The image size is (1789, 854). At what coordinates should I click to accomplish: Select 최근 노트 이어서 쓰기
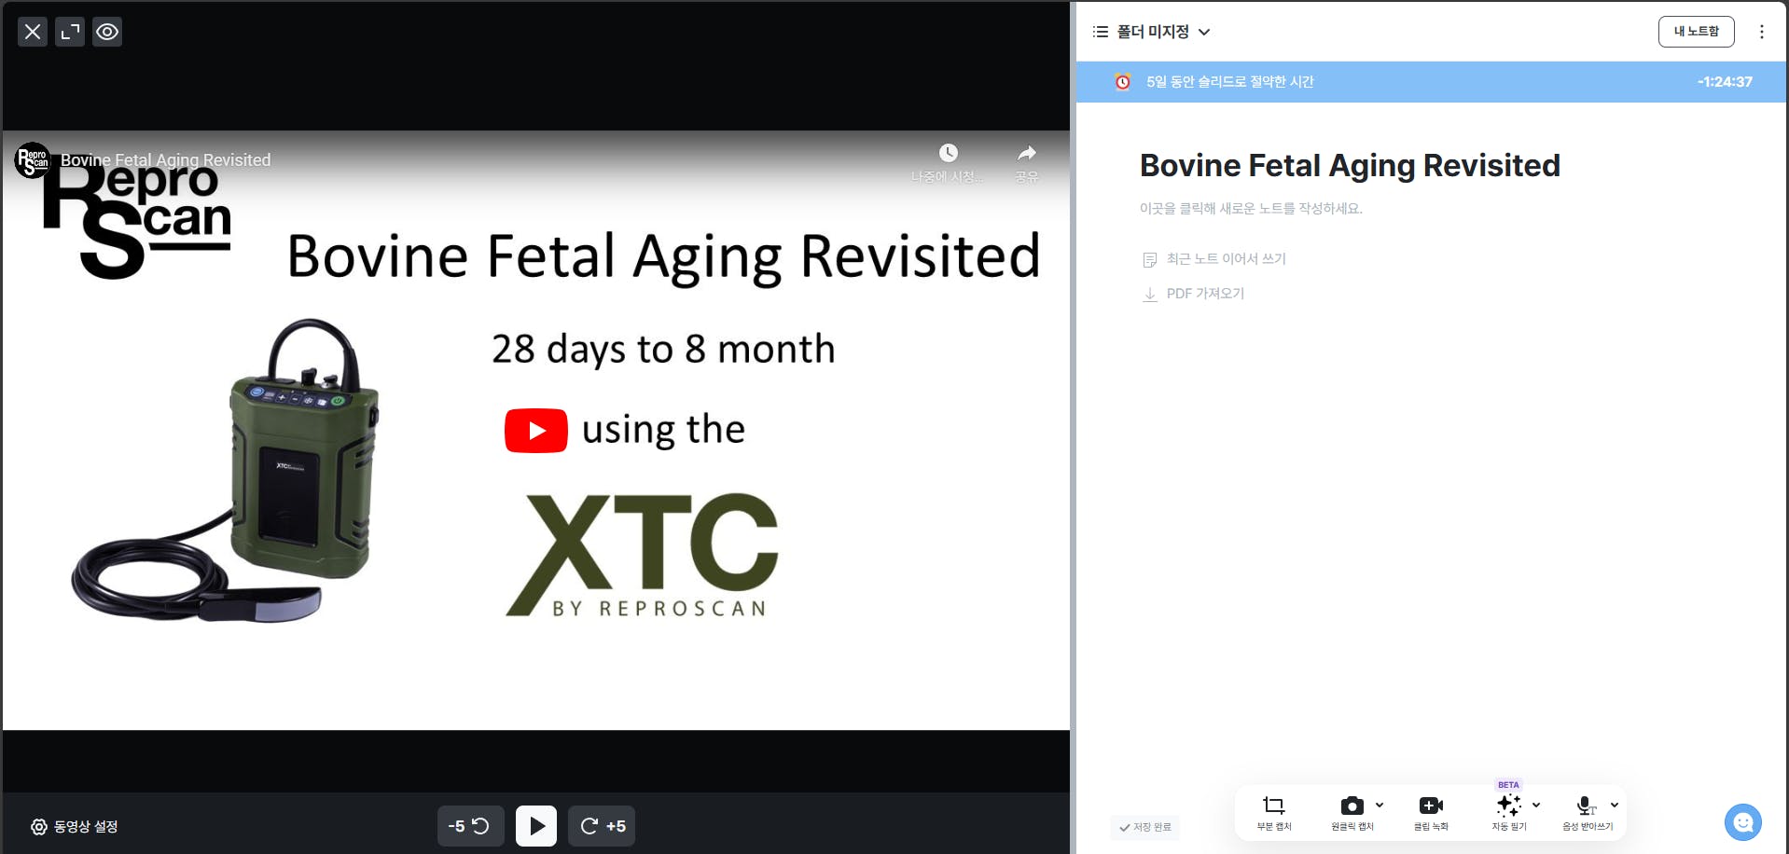[x=1214, y=259]
